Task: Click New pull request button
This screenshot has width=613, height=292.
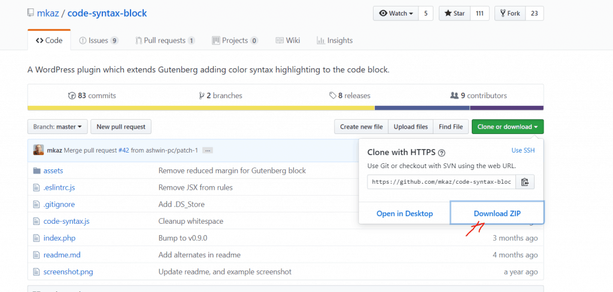Action: click(x=121, y=127)
